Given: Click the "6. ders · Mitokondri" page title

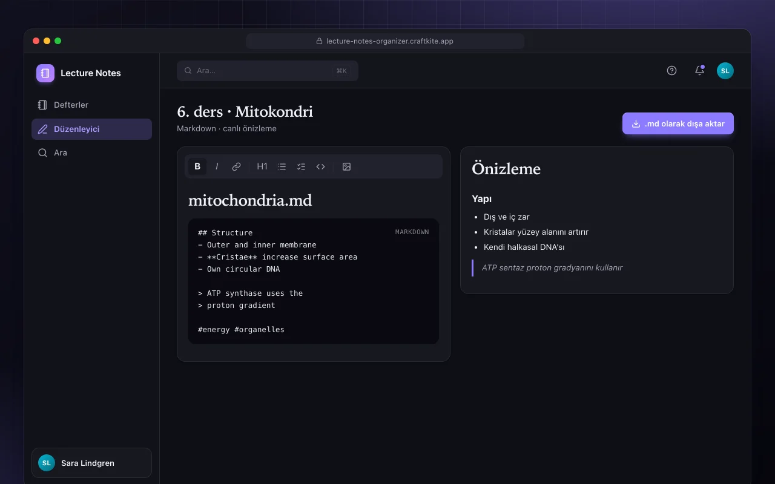Looking at the screenshot, I should pos(245,111).
